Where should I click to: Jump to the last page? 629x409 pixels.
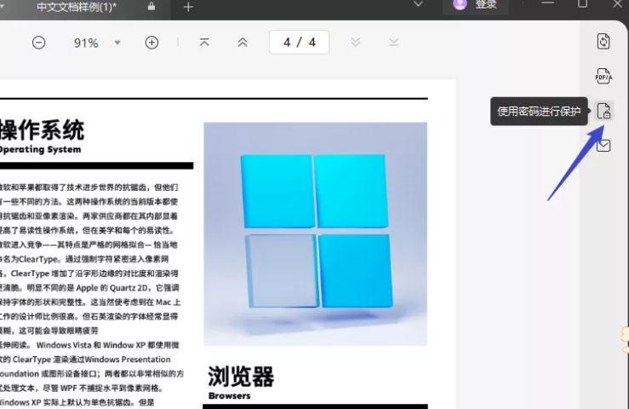coord(394,43)
